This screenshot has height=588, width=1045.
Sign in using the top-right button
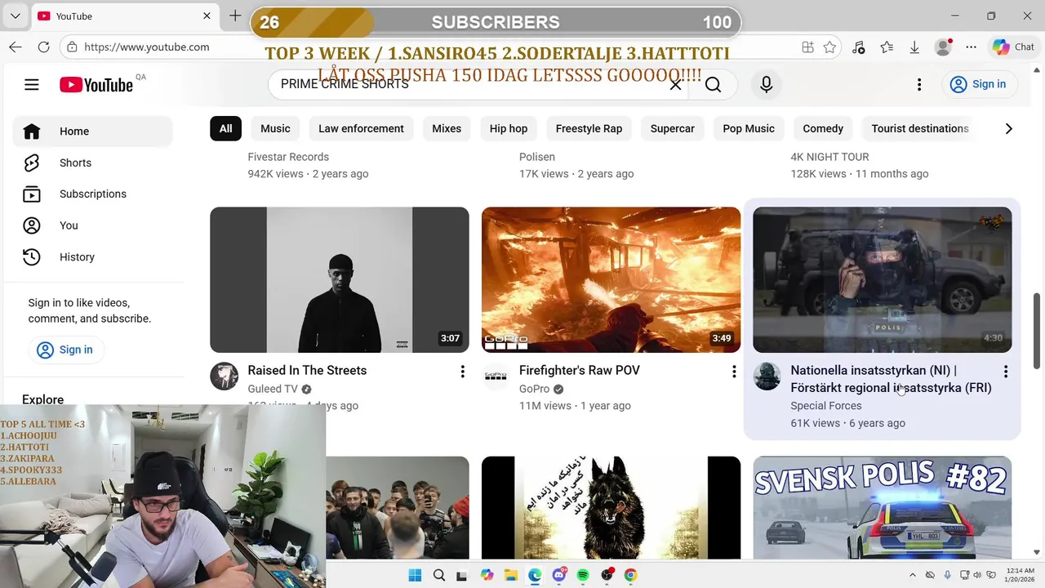pos(978,84)
